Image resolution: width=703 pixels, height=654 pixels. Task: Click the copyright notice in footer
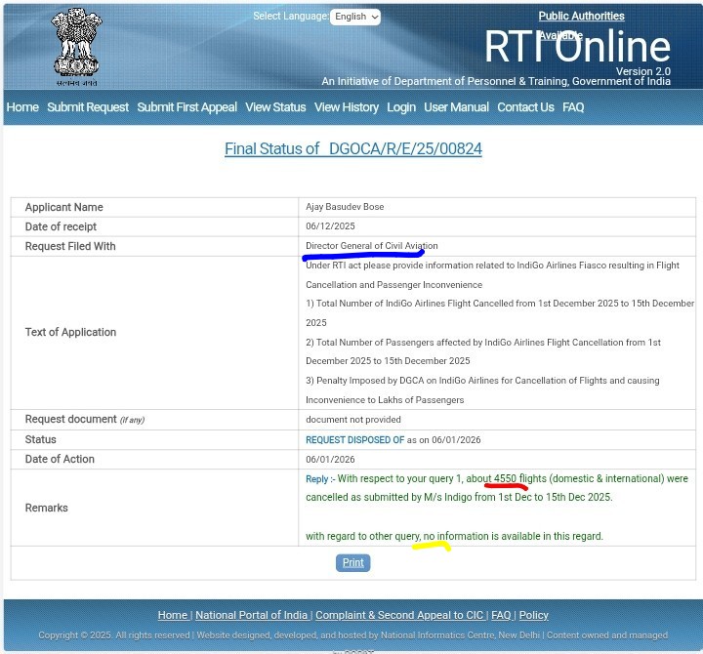tap(352, 635)
